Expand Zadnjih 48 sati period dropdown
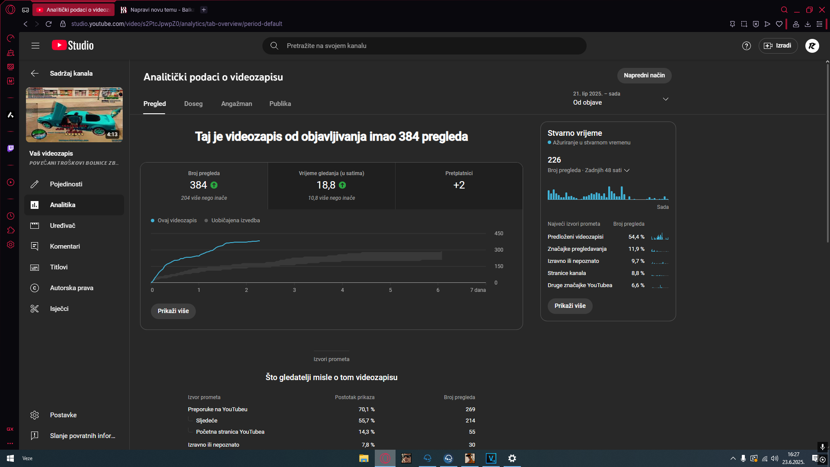The height and width of the screenshot is (467, 830). [626, 170]
